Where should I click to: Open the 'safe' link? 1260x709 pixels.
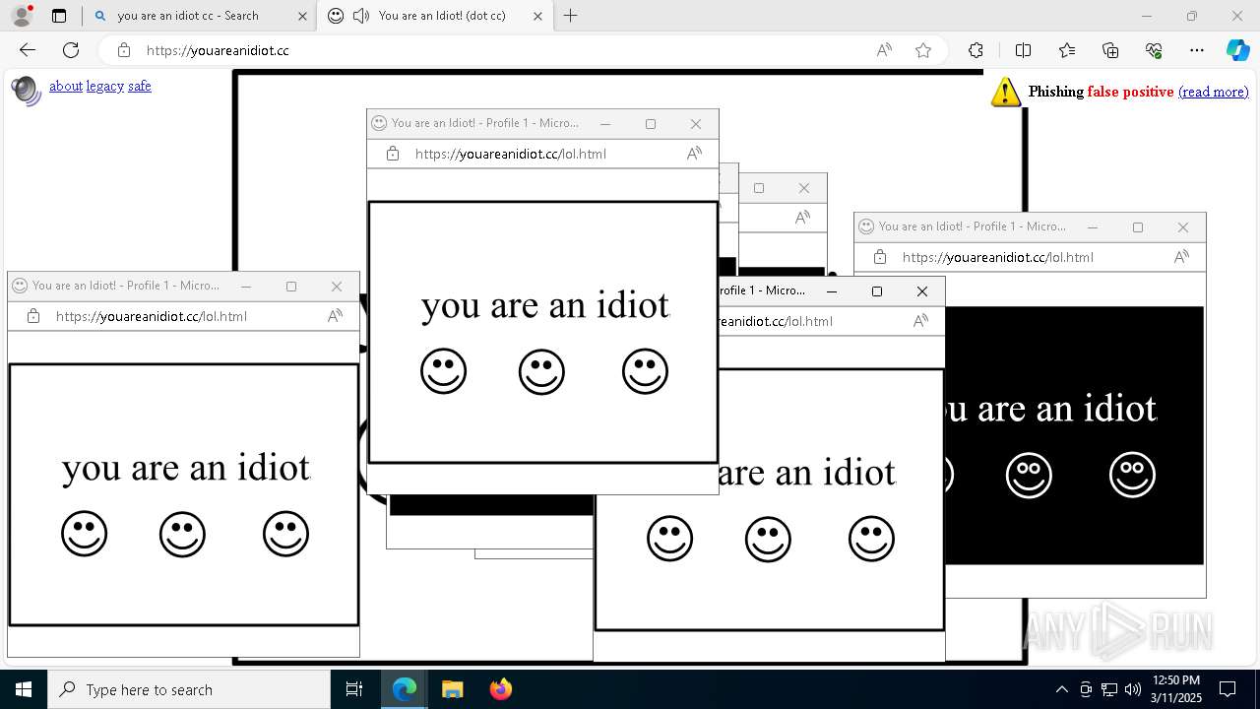pyautogui.click(x=140, y=86)
